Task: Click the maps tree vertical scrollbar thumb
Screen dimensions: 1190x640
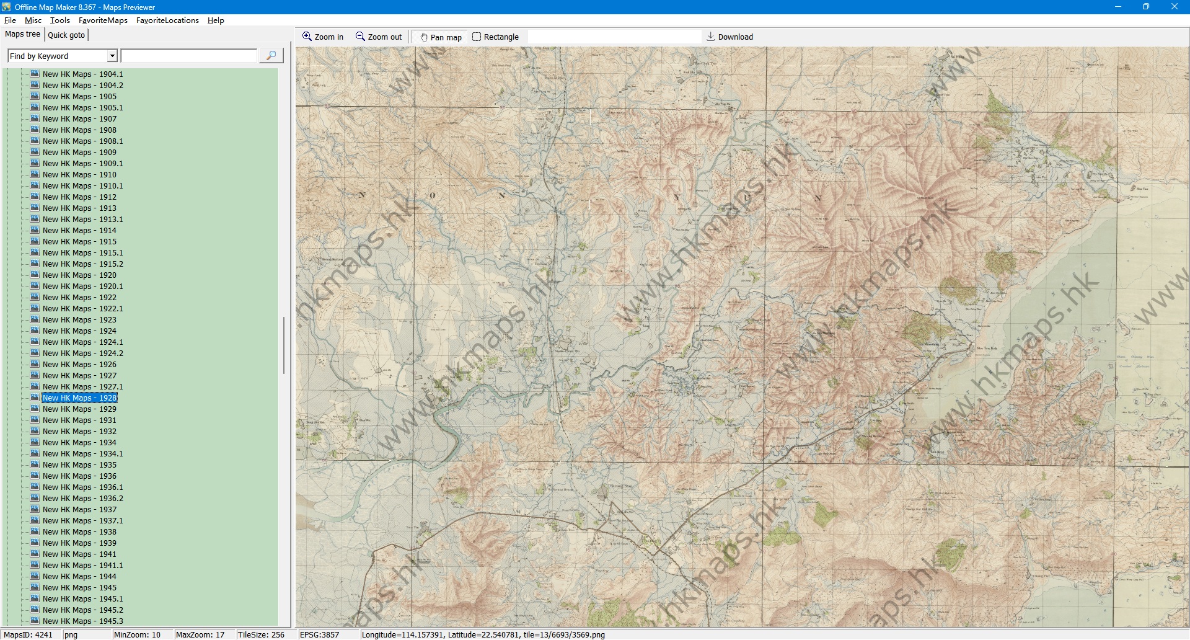Action: 284,345
